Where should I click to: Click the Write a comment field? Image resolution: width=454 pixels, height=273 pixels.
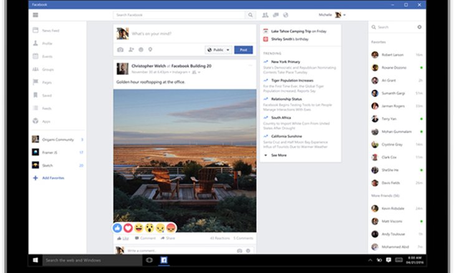pyautogui.click(x=181, y=251)
